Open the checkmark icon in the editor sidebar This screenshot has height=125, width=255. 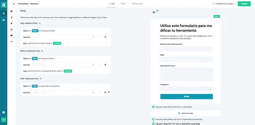click(11, 42)
